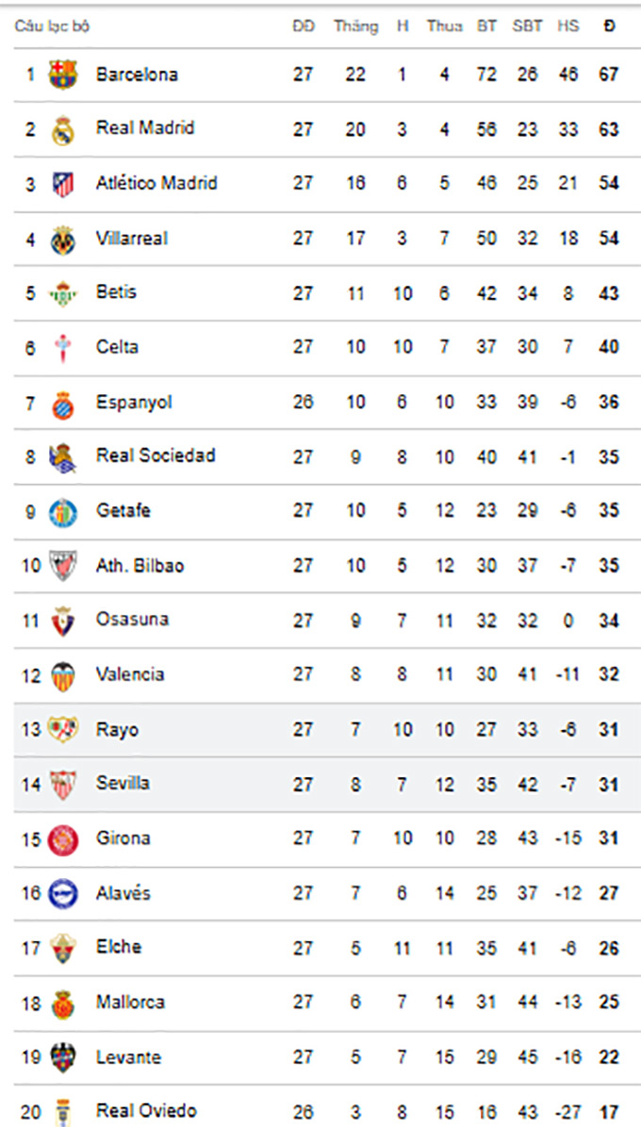Select the Osasuna team name
This screenshot has width=641, height=1127.
coord(132,620)
